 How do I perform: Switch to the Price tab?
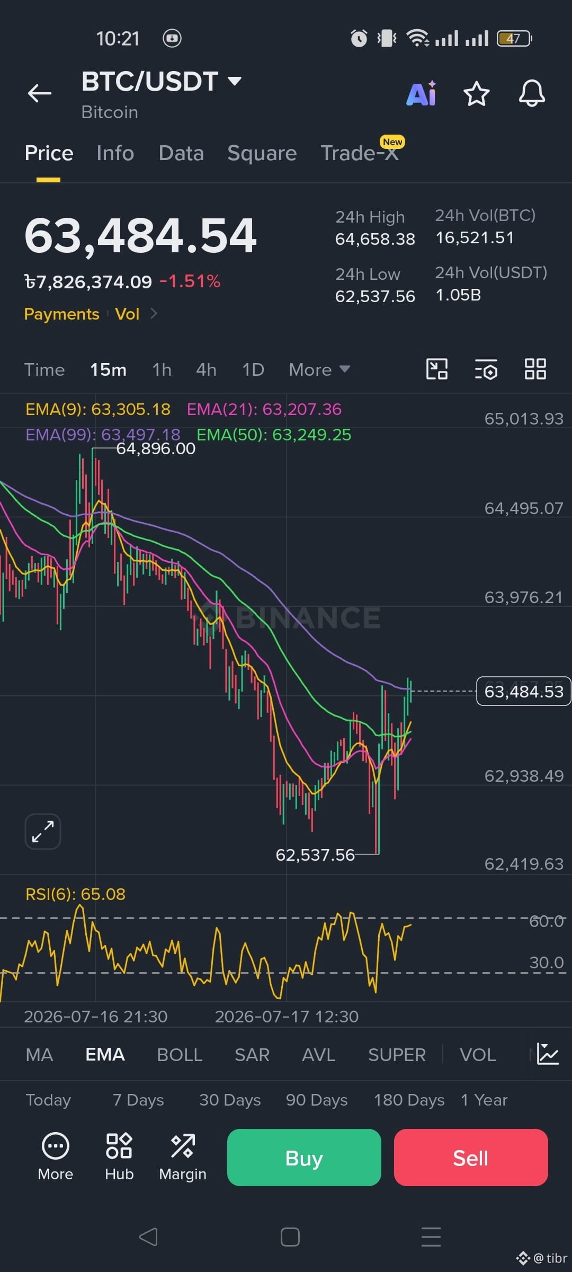point(49,153)
